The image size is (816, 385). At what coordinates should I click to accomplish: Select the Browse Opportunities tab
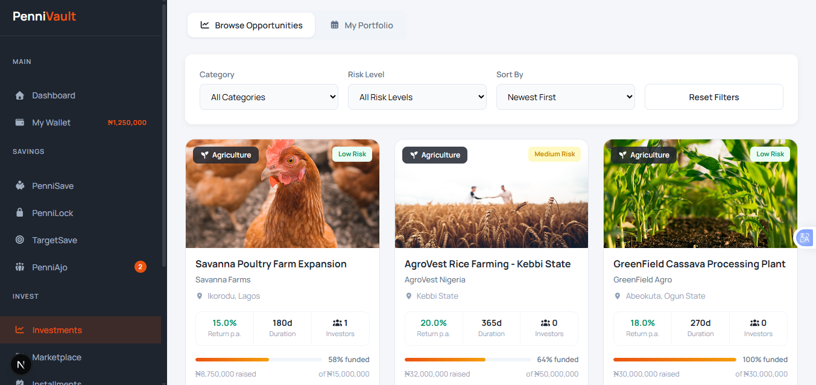tap(251, 25)
